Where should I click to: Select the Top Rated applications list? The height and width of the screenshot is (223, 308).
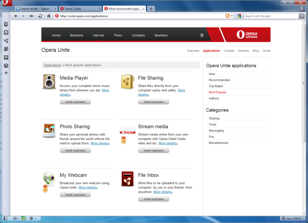(216, 86)
